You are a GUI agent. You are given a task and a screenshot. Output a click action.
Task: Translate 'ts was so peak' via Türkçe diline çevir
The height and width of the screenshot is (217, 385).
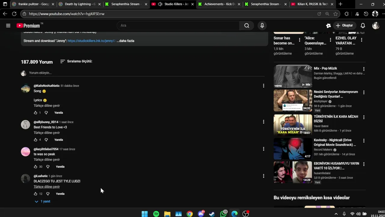pyautogui.click(x=47, y=160)
